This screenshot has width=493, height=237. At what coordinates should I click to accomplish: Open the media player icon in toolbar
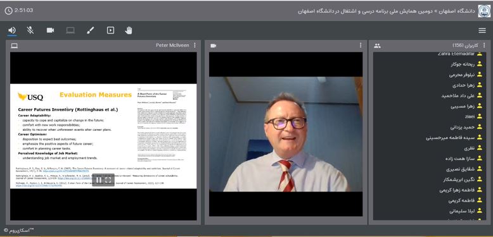click(110, 30)
